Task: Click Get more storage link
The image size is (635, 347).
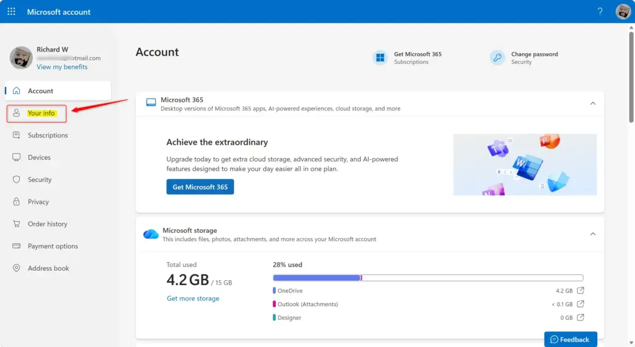Action: click(x=193, y=298)
